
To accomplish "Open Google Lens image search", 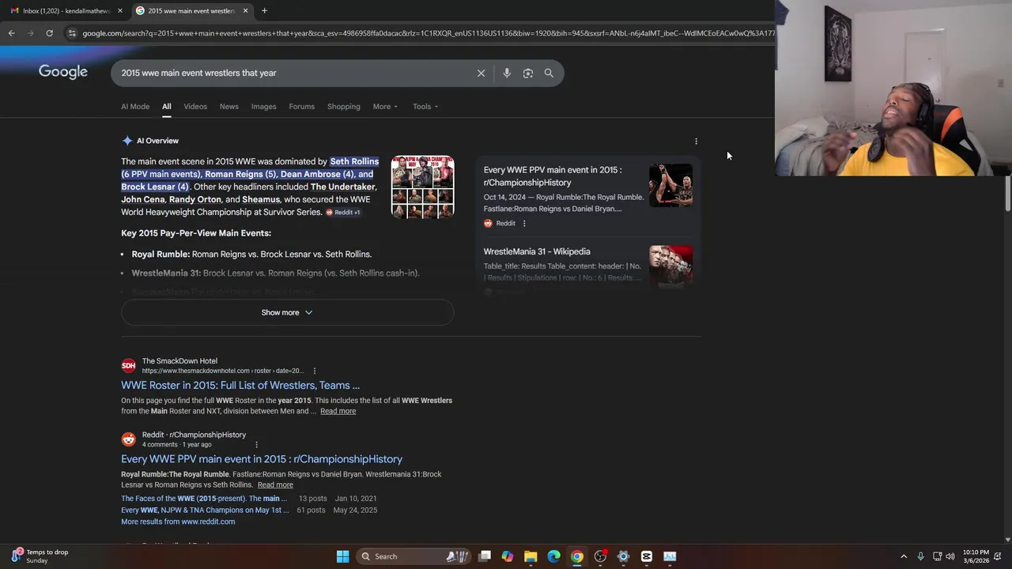I will (x=528, y=73).
